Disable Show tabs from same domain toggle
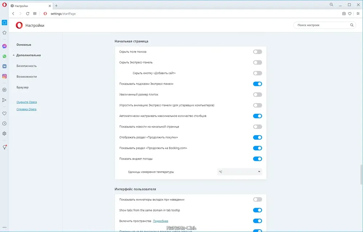 (257, 210)
